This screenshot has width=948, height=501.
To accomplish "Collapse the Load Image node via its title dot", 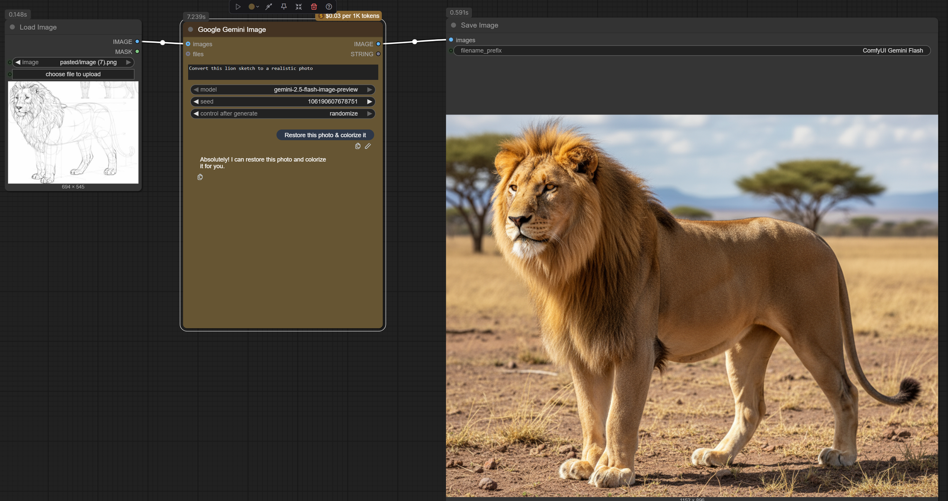I will [11, 27].
